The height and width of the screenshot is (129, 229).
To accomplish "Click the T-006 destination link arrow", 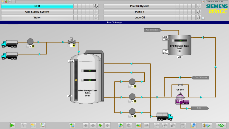I will click(x=199, y=108).
